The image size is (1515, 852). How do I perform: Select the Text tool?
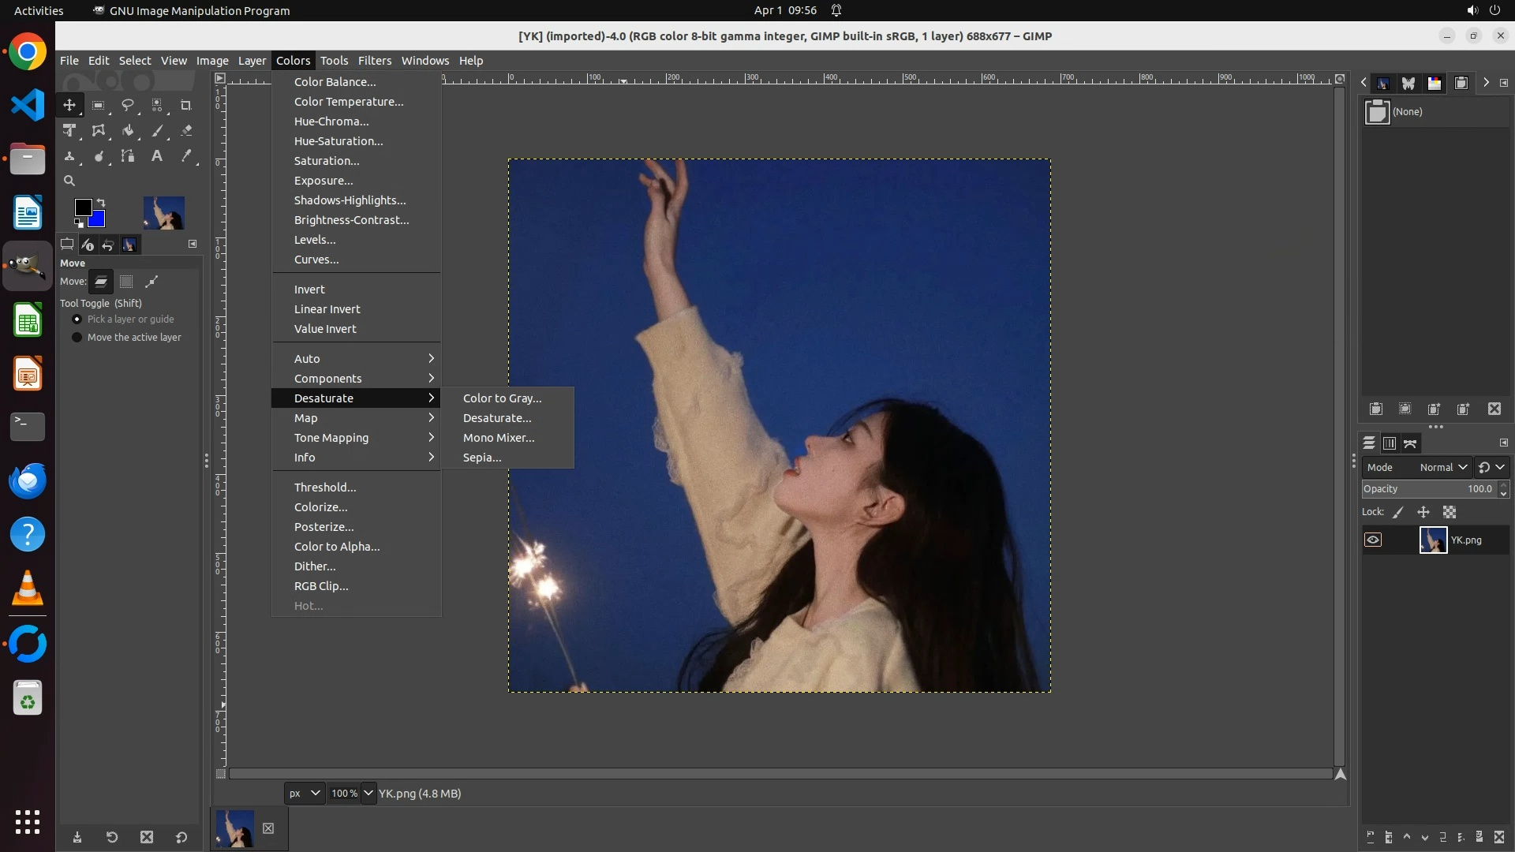(x=157, y=156)
